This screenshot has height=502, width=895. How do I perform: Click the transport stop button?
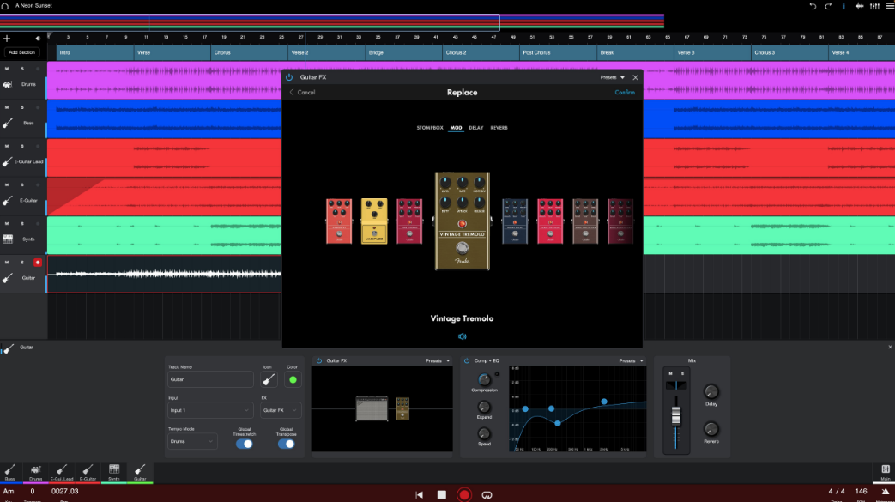pos(442,494)
